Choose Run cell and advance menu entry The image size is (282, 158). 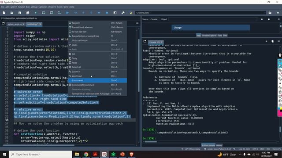97,27
